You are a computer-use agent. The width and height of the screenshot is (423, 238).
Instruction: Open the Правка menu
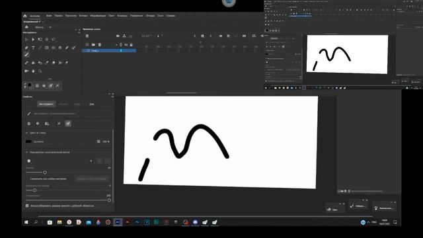coord(59,16)
